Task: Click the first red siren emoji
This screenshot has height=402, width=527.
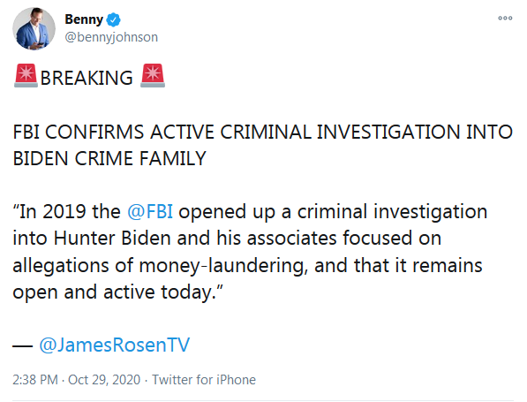Action: [26, 75]
